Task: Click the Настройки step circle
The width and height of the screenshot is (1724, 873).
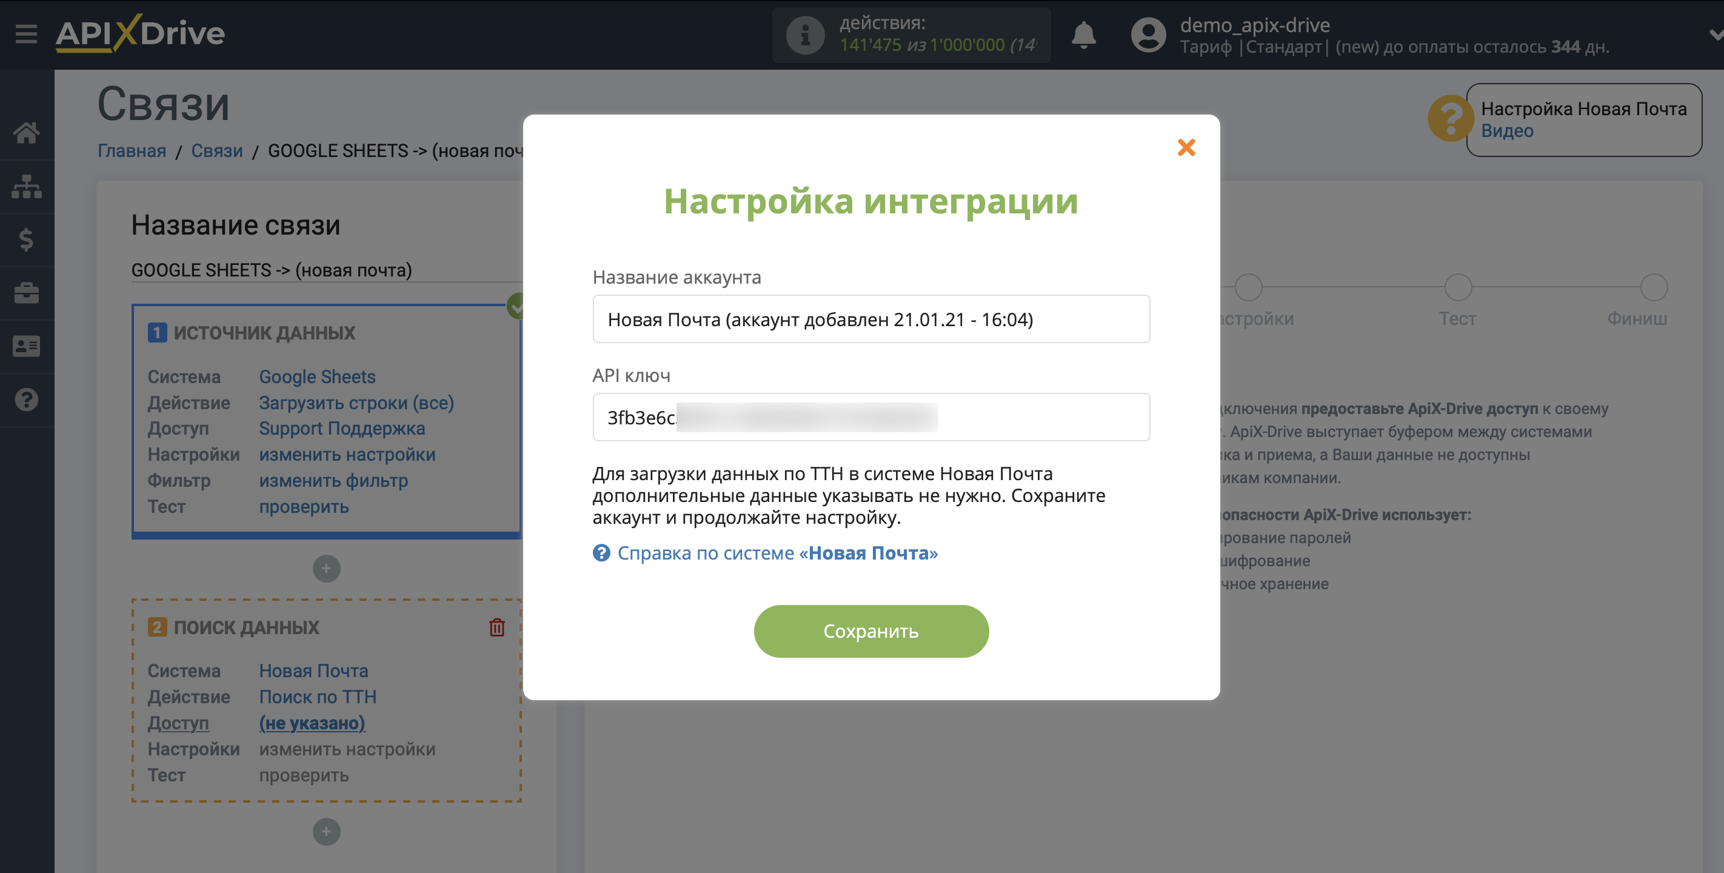Action: tap(1248, 288)
